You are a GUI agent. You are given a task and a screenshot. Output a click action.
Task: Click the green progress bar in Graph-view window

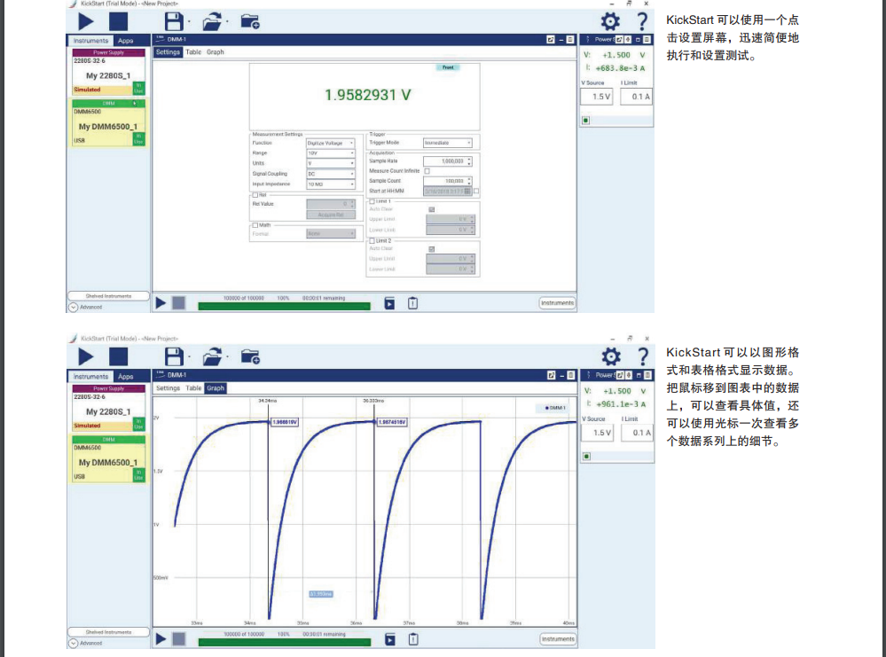[x=284, y=642]
